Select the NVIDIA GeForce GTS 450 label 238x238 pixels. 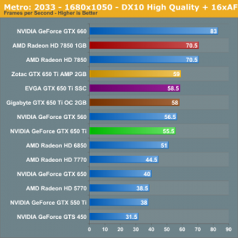[x=52, y=217]
